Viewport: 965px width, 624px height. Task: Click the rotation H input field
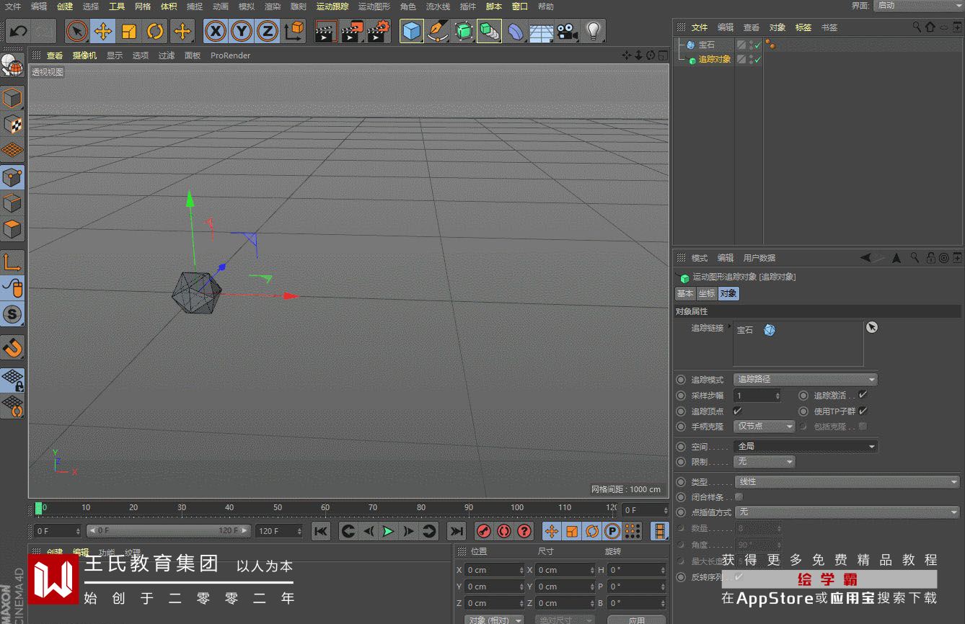click(637, 570)
